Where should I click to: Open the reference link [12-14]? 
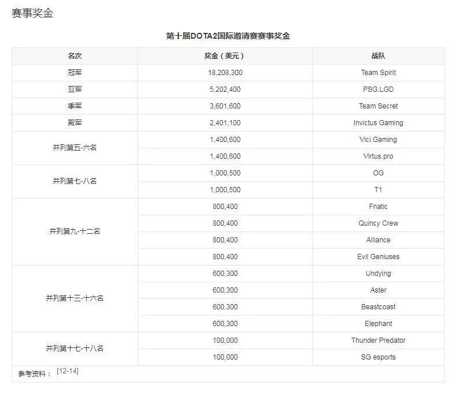(x=68, y=371)
